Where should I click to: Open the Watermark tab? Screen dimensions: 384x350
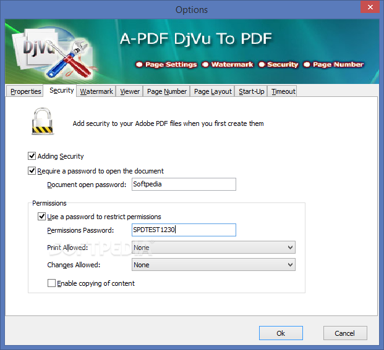[96, 91]
